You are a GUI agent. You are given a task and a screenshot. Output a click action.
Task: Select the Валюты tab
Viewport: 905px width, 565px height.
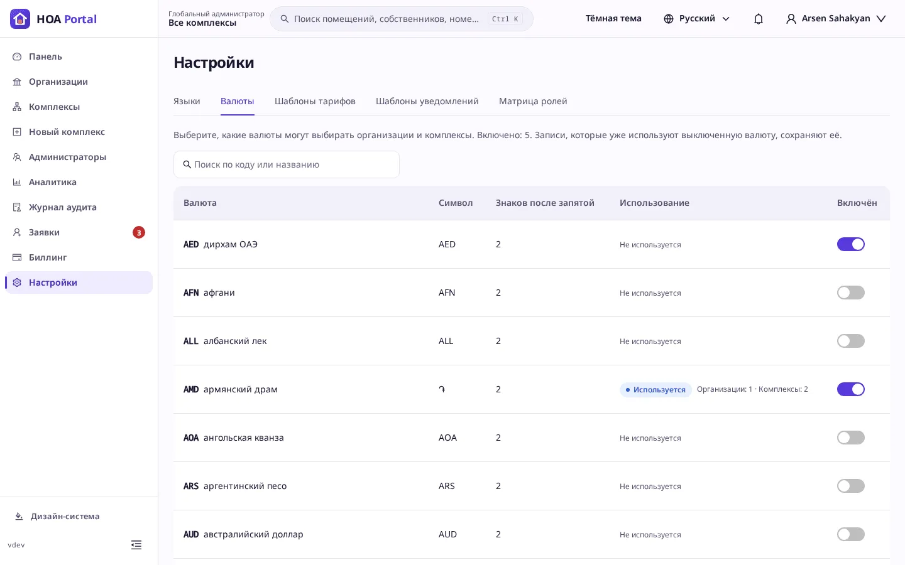coord(238,101)
